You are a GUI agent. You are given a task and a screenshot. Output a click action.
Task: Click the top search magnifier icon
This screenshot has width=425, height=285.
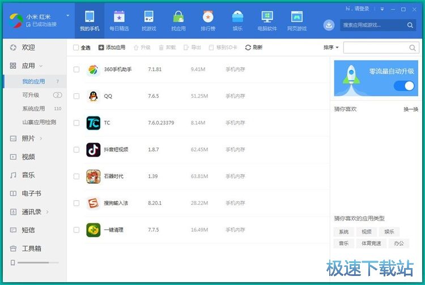pos(410,25)
